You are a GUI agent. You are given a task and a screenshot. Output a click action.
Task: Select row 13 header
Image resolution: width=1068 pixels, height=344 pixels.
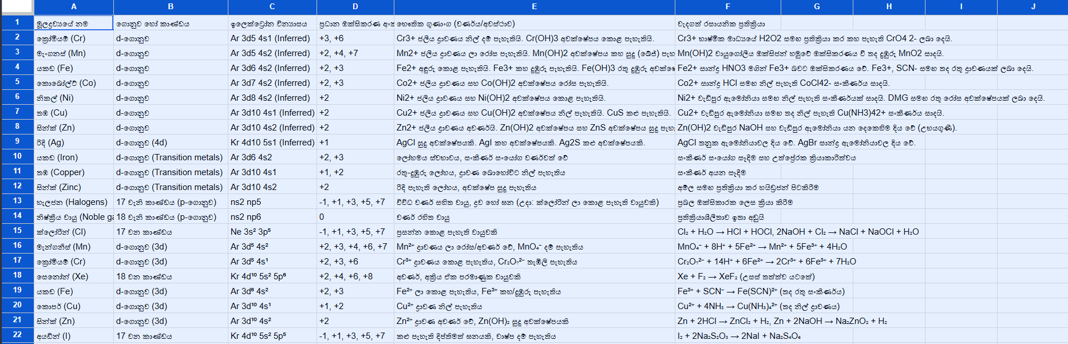[17, 201]
